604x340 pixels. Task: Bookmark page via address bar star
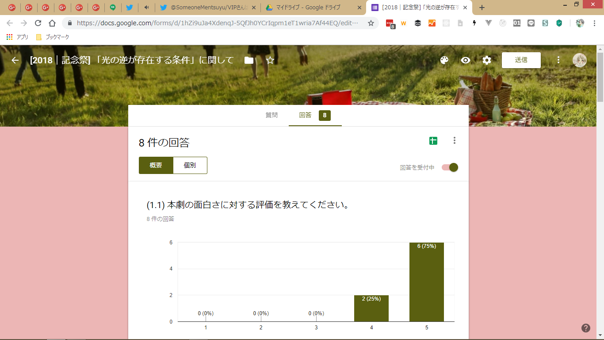coord(371,23)
